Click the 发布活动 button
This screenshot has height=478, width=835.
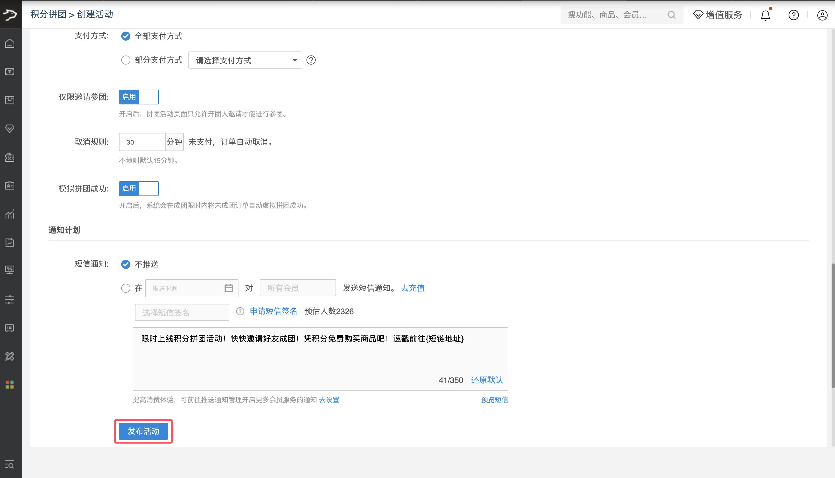[x=143, y=431]
